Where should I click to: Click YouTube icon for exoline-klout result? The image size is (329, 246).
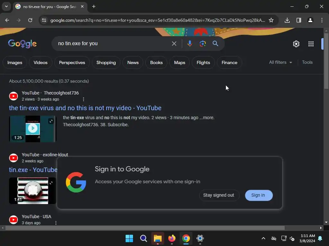[13, 158]
